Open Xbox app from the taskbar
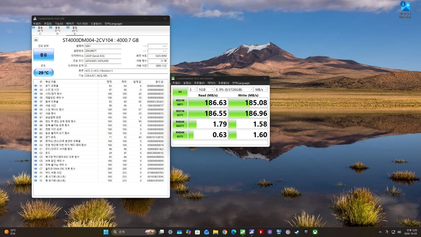This screenshot has width=421, height=237. [x=315, y=232]
